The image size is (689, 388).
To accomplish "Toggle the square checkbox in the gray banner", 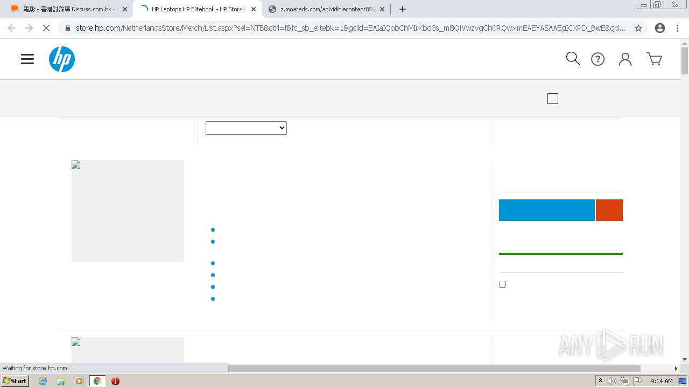I will (553, 99).
